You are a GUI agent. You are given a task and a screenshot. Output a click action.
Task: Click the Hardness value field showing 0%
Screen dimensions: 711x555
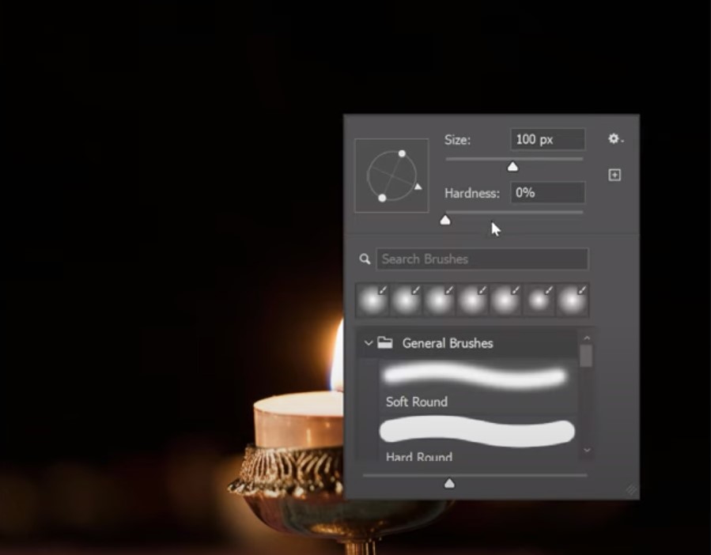[x=548, y=193]
